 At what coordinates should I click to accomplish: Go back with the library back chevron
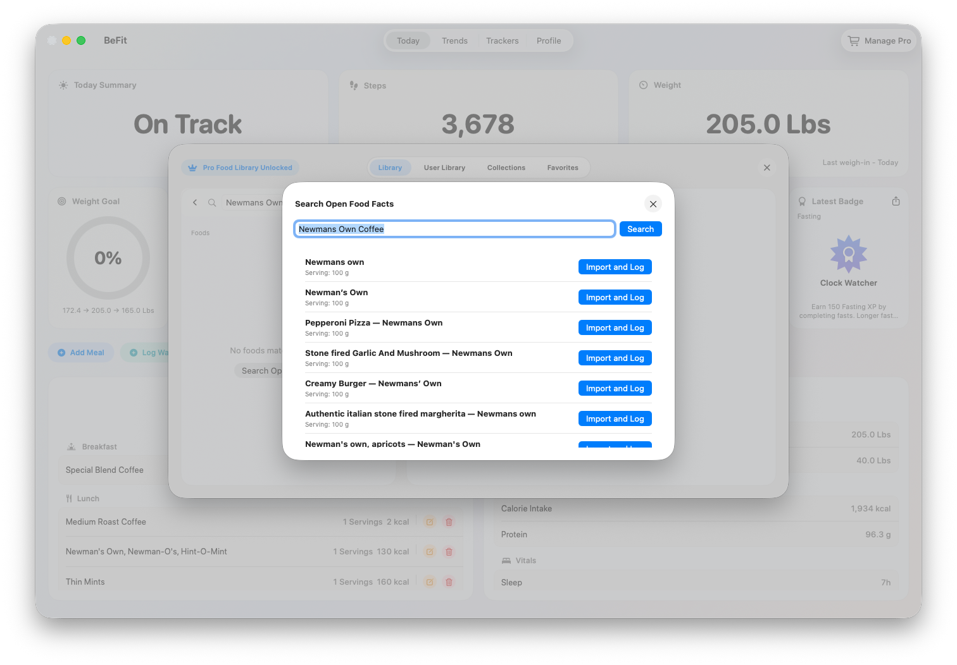point(195,202)
